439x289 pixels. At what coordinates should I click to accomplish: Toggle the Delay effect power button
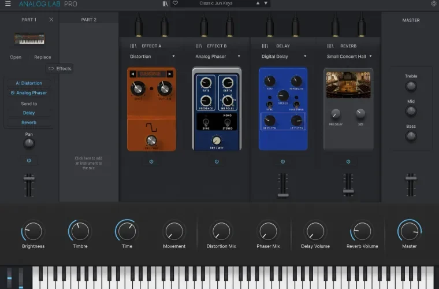283,162
